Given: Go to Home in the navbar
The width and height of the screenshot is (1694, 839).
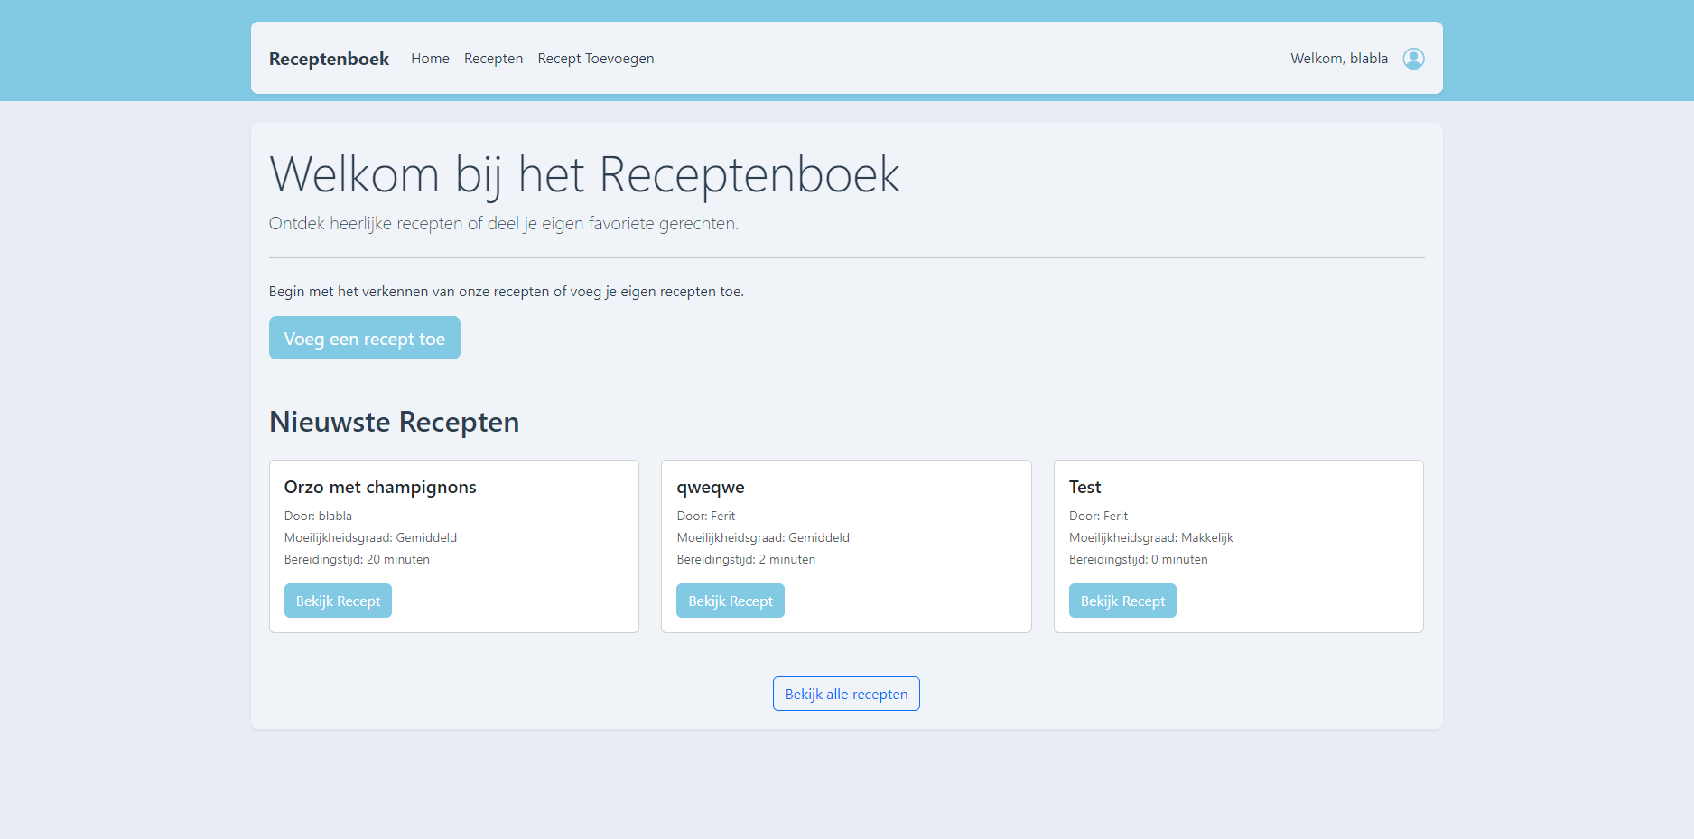Looking at the screenshot, I should (x=430, y=59).
